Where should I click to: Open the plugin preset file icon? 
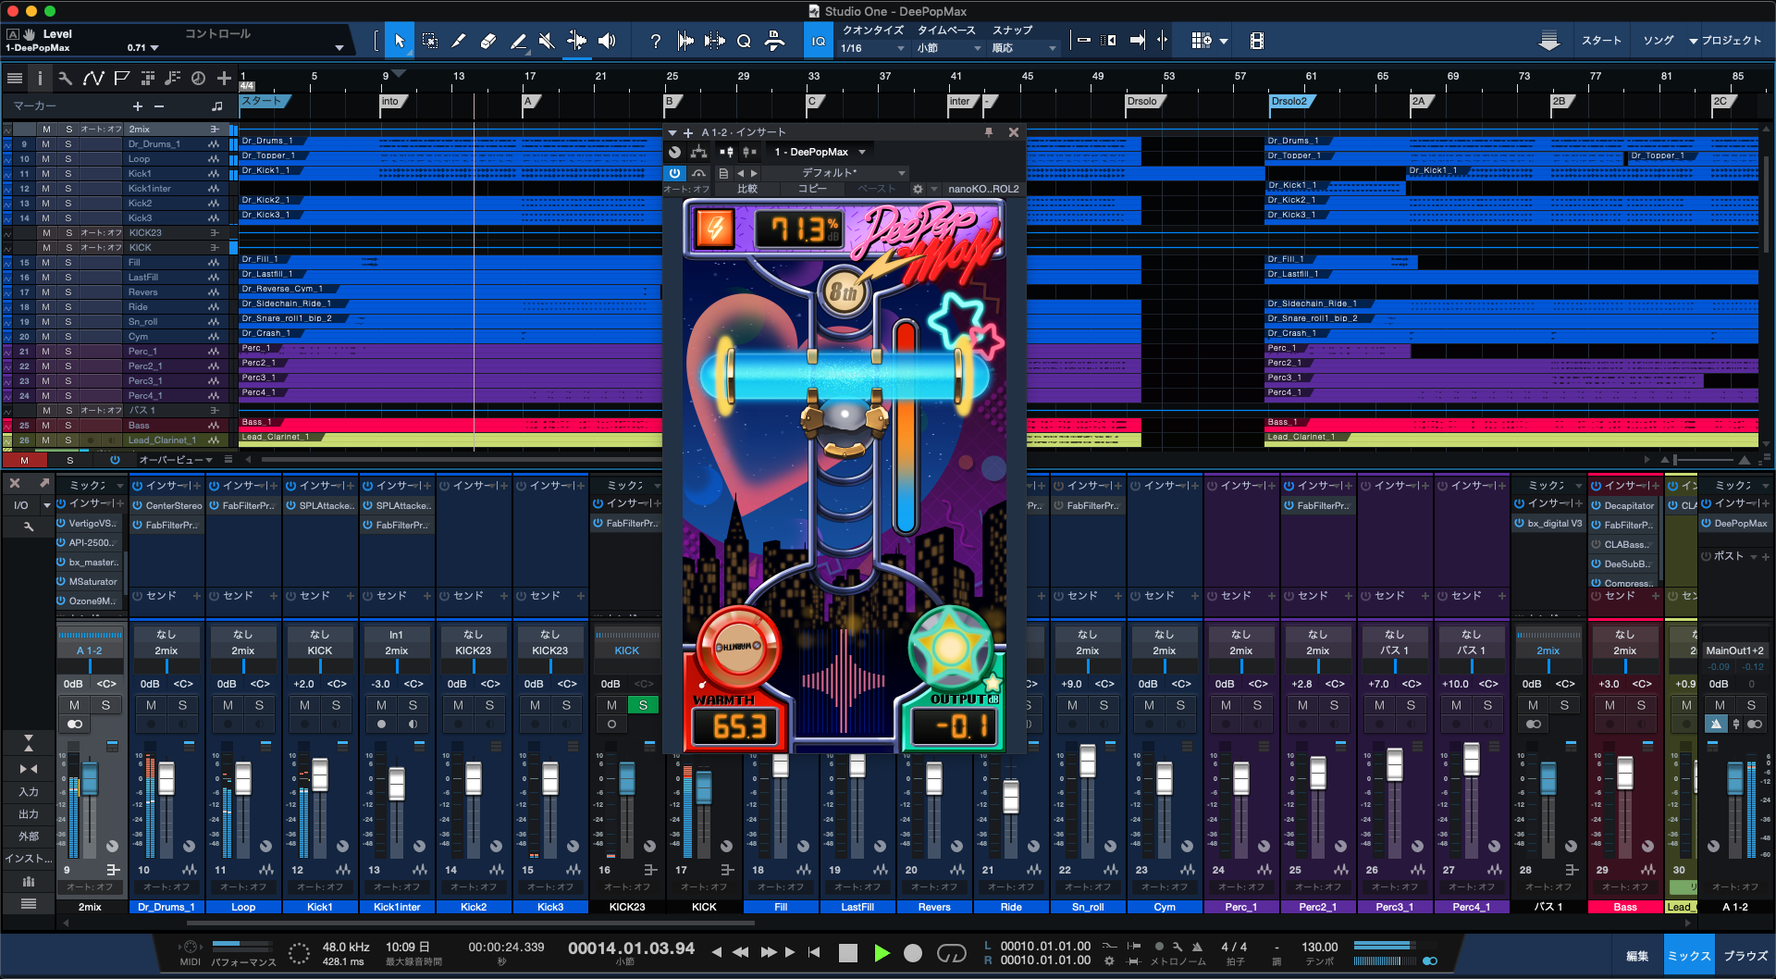point(723,173)
